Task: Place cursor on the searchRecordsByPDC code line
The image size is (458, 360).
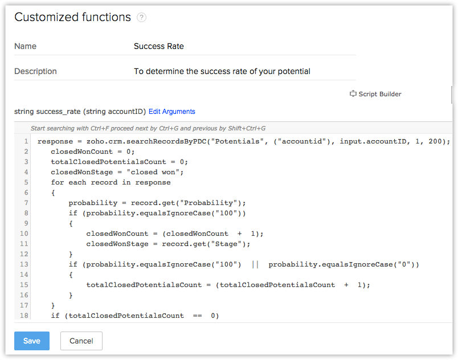Action: coord(244,141)
